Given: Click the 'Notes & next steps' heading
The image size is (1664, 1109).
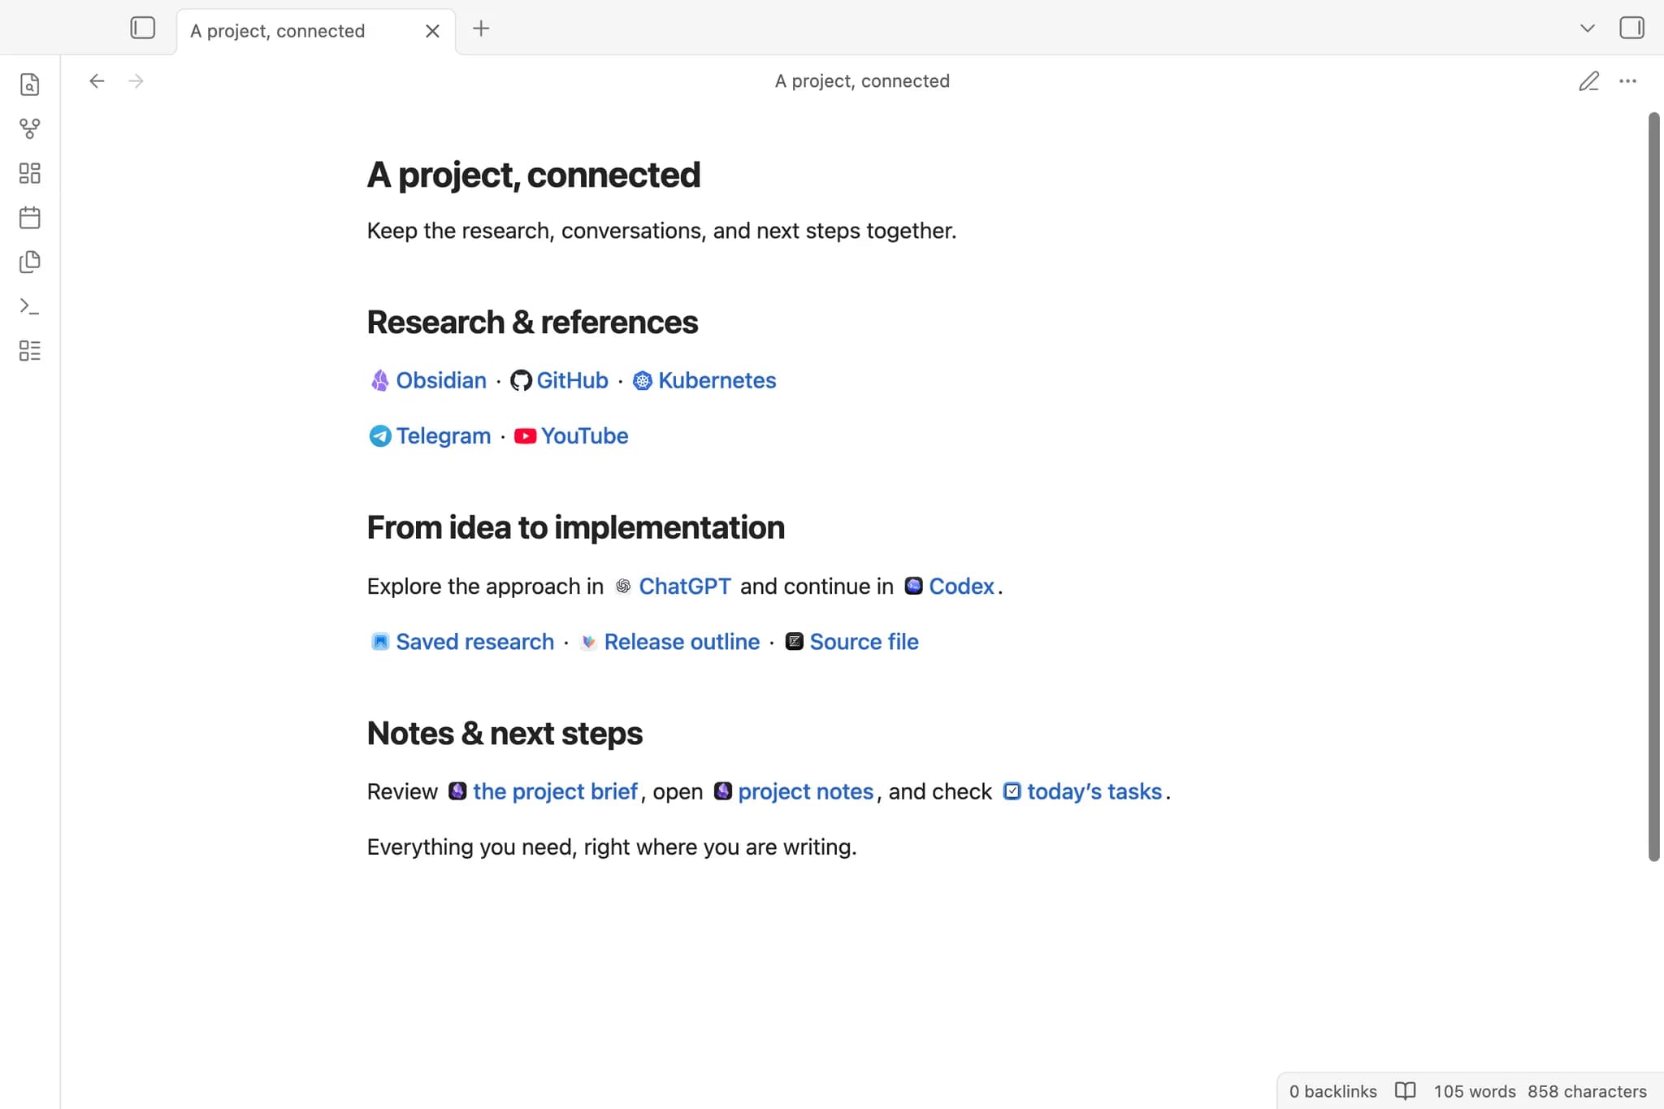Looking at the screenshot, I should coord(505,734).
